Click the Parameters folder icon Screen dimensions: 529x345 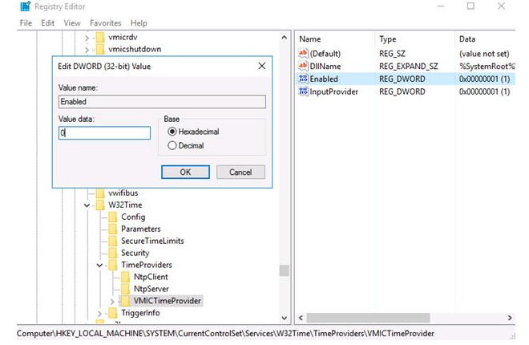pos(113,229)
